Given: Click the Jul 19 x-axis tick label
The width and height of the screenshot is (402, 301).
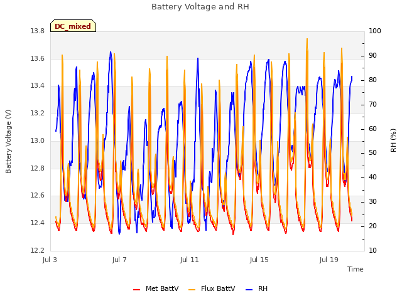Looking at the screenshot, I should (x=329, y=260).
